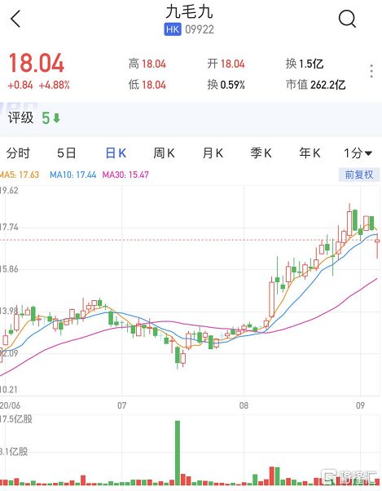The image size is (382, 491).
Task: Open the 评级 5 rating row
Action: tap(191, 119)
